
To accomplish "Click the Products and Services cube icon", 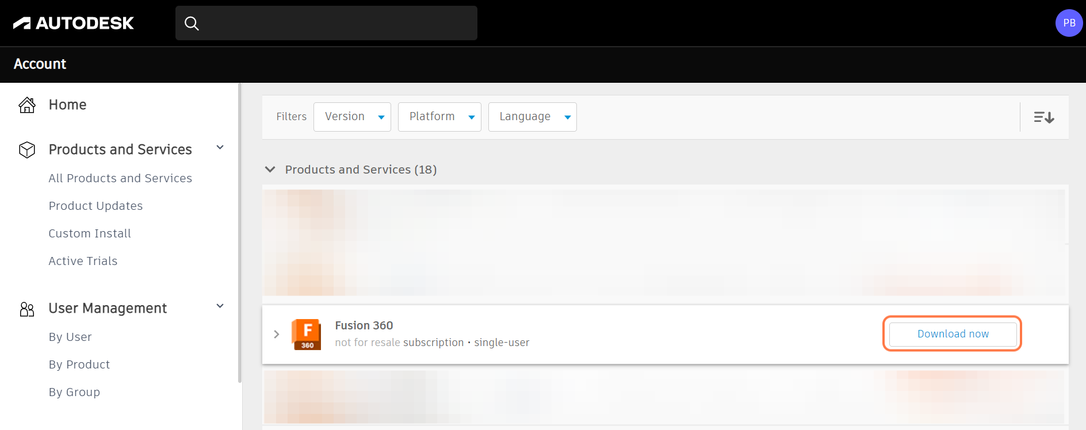I will pos(27,149).
